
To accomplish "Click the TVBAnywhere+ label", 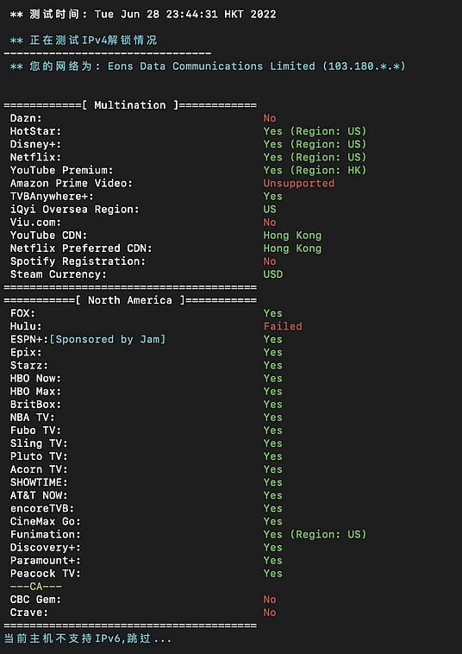I will tap(52, 197).
